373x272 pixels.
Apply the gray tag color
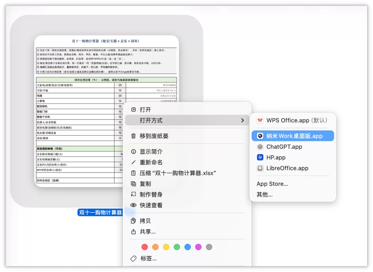pyautogui.click(x=209, y=247)
